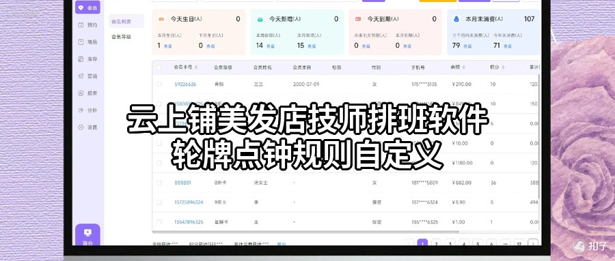Click the 性别 column header
The width and height of the screenshot is (615, 261).
coord(376,67)
